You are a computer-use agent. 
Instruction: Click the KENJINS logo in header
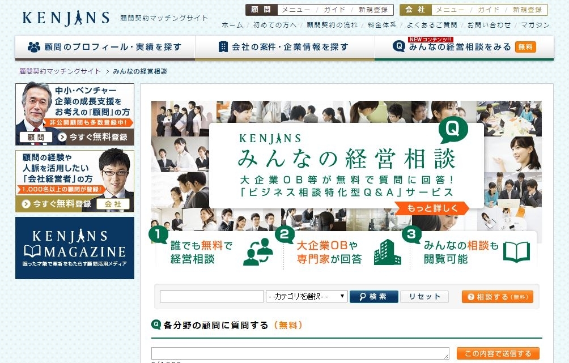click(x=66, y=18)
